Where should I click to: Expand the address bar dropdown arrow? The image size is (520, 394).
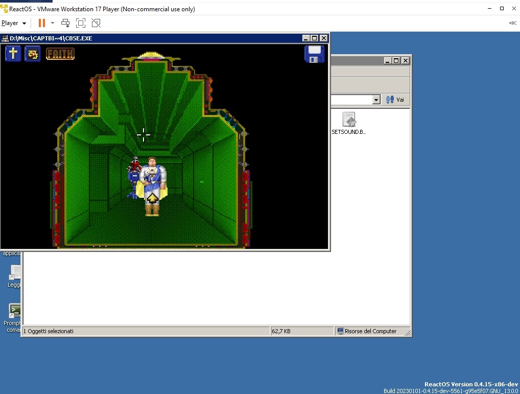pyautogui.click(x=376, y=100)
